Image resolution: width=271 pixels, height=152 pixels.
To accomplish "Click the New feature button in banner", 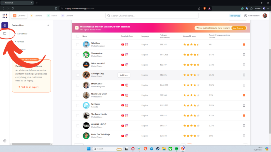I will [x=239, y=28].
